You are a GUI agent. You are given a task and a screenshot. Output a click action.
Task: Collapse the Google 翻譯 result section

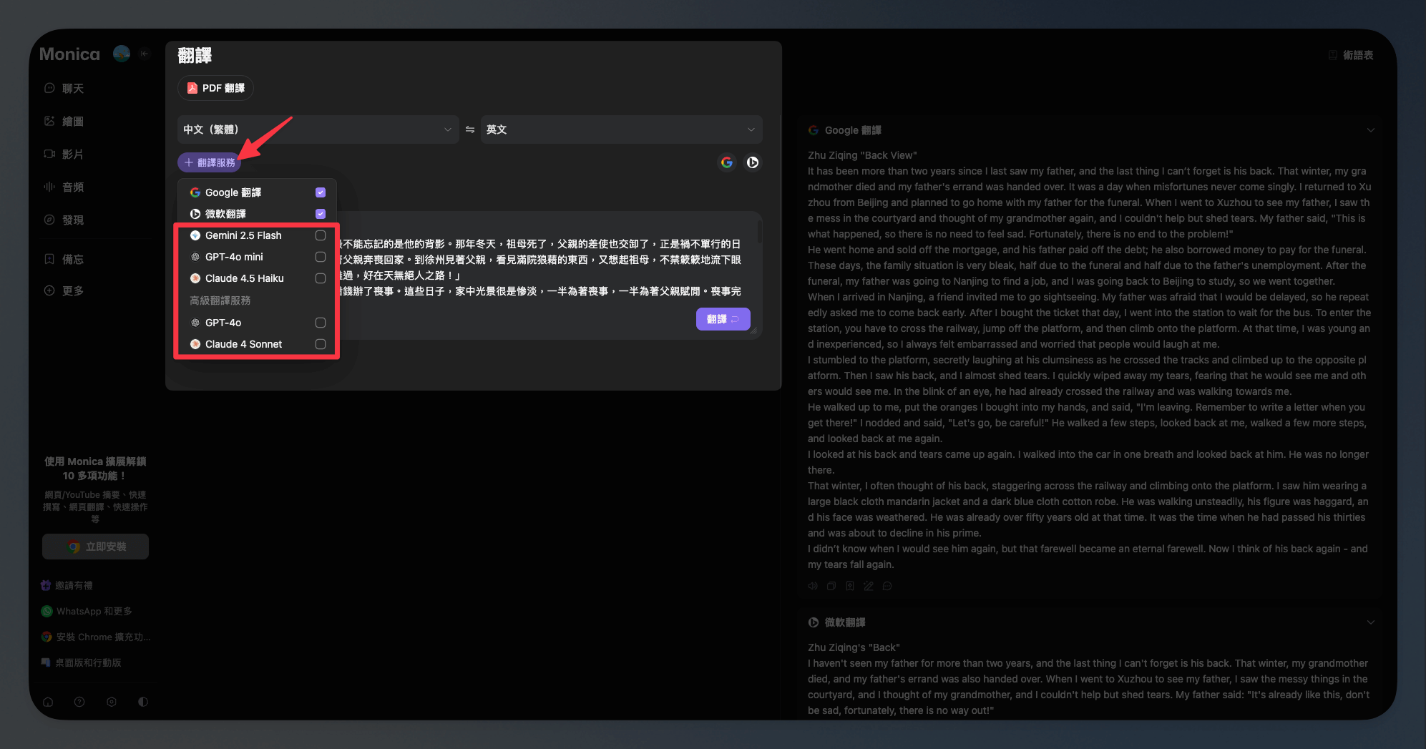(x=1370, y=130)
